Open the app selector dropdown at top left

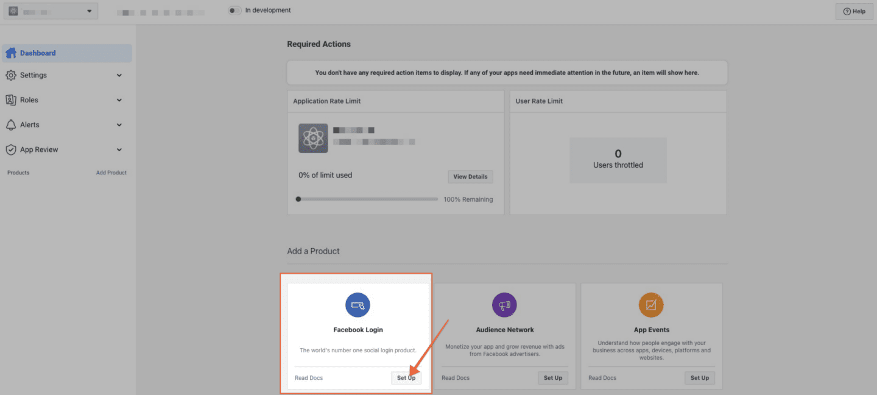tap(52, 11)
